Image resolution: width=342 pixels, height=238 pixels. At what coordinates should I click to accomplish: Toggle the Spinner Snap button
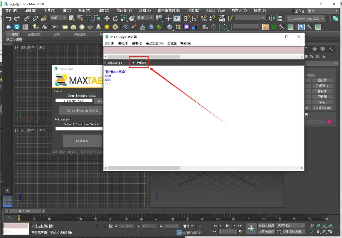point(212,18)
